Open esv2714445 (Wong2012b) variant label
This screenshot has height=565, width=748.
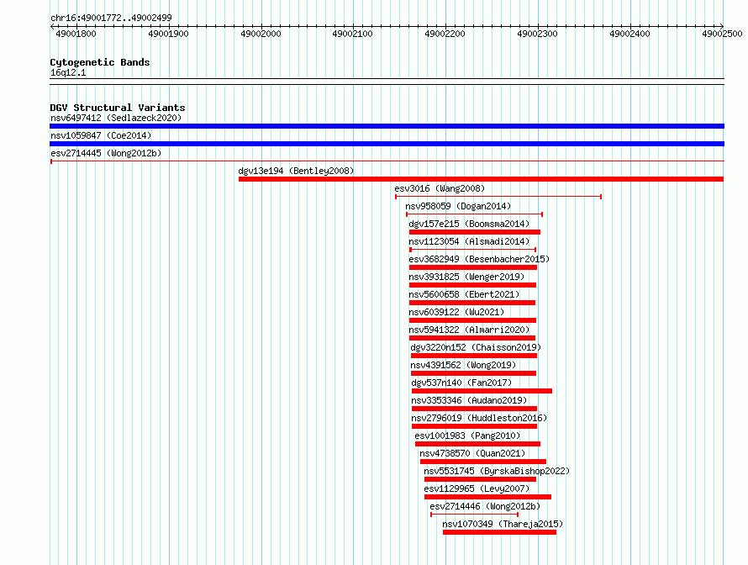click(x=106, y=153)
